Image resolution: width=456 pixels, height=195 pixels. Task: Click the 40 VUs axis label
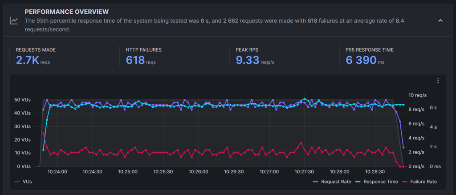[x=22, y=113]
